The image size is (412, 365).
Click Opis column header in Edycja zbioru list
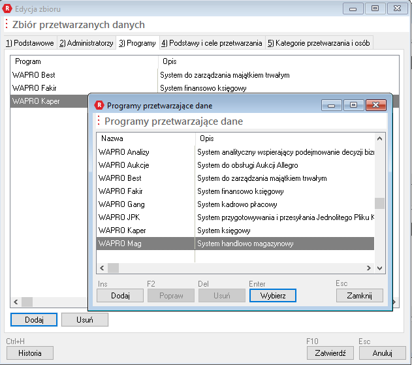click(x=278, y=61)
